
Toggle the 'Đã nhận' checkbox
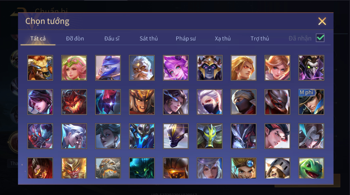pos(320,38)
